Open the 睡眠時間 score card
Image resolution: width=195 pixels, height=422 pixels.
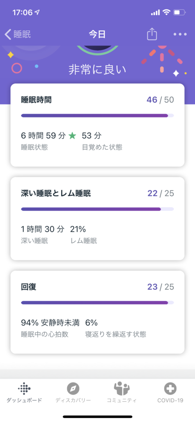(97, 125)
